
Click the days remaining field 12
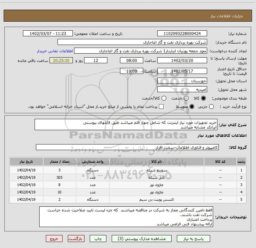96,60
